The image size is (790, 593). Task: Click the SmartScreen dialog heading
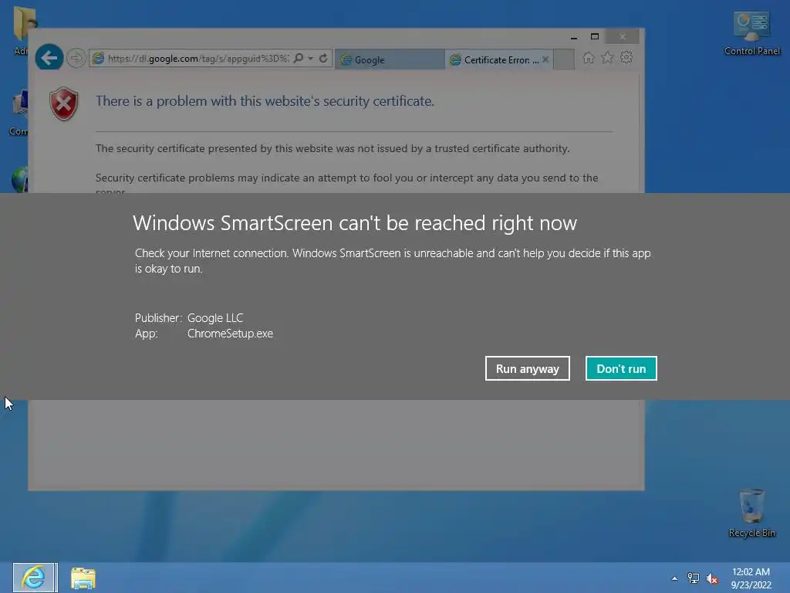coord(355,223)
